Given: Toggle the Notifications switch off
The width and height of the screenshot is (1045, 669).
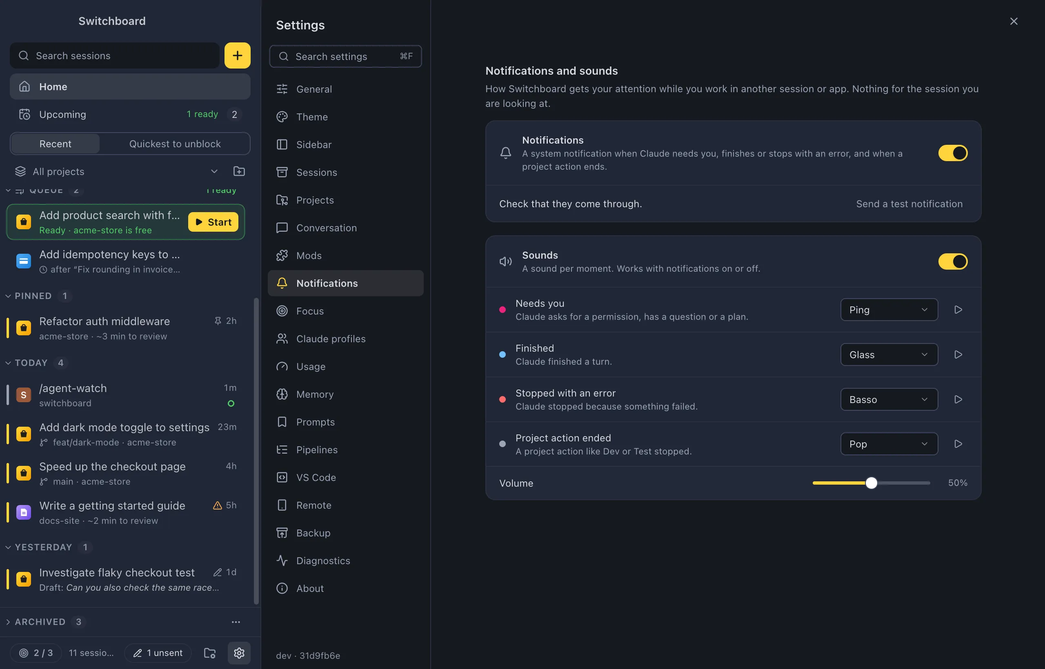Looking at the screenshot, I should pos(952,153).
